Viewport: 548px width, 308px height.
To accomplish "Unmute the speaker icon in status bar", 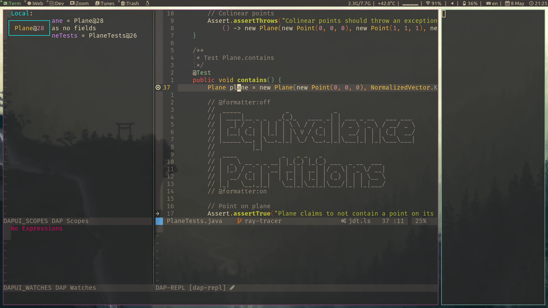I will [x=452, y=3].
